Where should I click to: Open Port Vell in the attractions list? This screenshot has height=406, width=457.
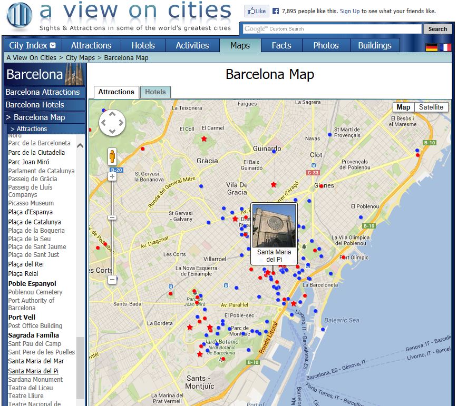(22, 317)
